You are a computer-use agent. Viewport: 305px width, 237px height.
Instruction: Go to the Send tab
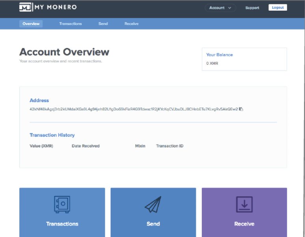pyautogui.click(x=103, y=24)
